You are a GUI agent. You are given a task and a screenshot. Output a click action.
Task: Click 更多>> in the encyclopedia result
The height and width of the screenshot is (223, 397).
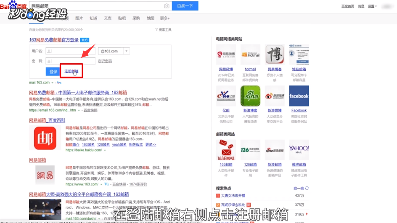coord(151,145)
